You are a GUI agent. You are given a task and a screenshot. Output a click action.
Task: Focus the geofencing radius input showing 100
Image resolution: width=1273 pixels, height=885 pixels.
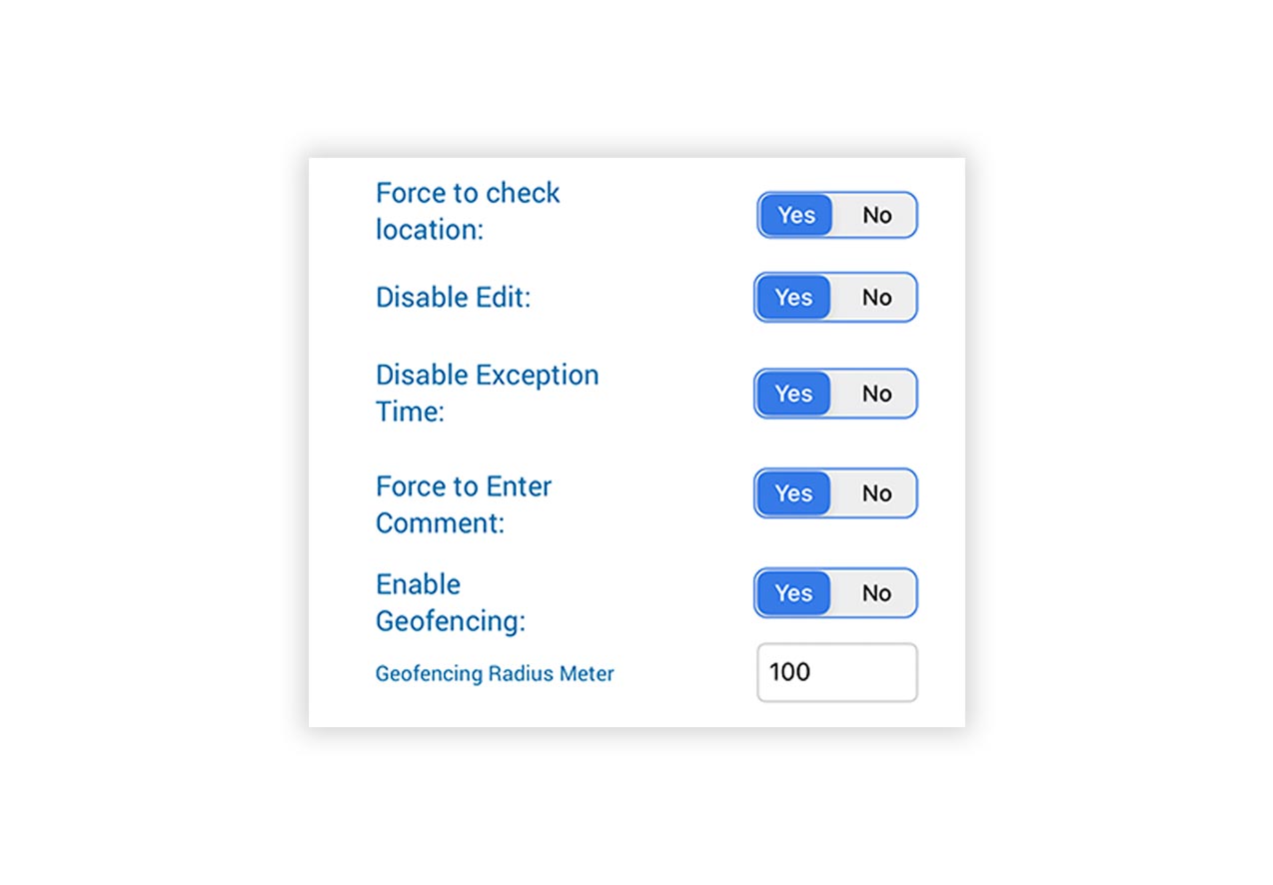click(x=836, y=672)
